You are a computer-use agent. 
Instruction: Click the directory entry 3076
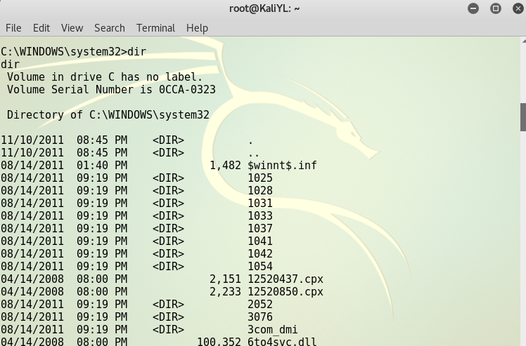tap(260, 317)
